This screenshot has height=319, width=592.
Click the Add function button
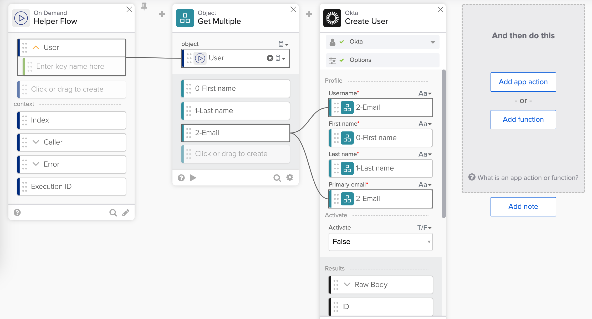click(523, 120)
